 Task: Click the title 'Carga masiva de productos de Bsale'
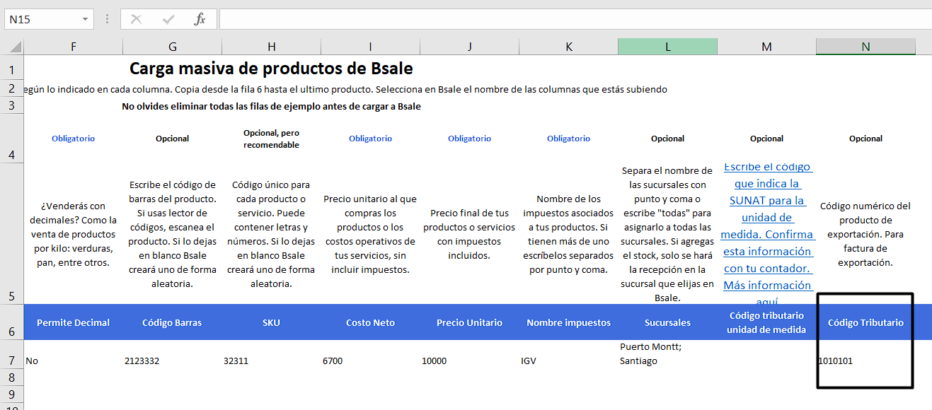[x=271, y=69]
